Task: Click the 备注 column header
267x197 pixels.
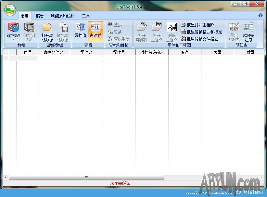Action: pyautogui.click(x=185, y=52)
